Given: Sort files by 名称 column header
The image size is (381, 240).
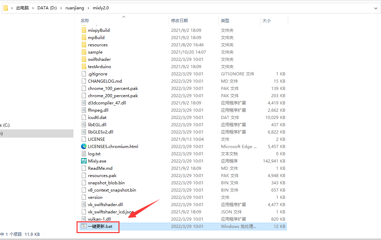Looking at the screenshot, I should 85,21.
